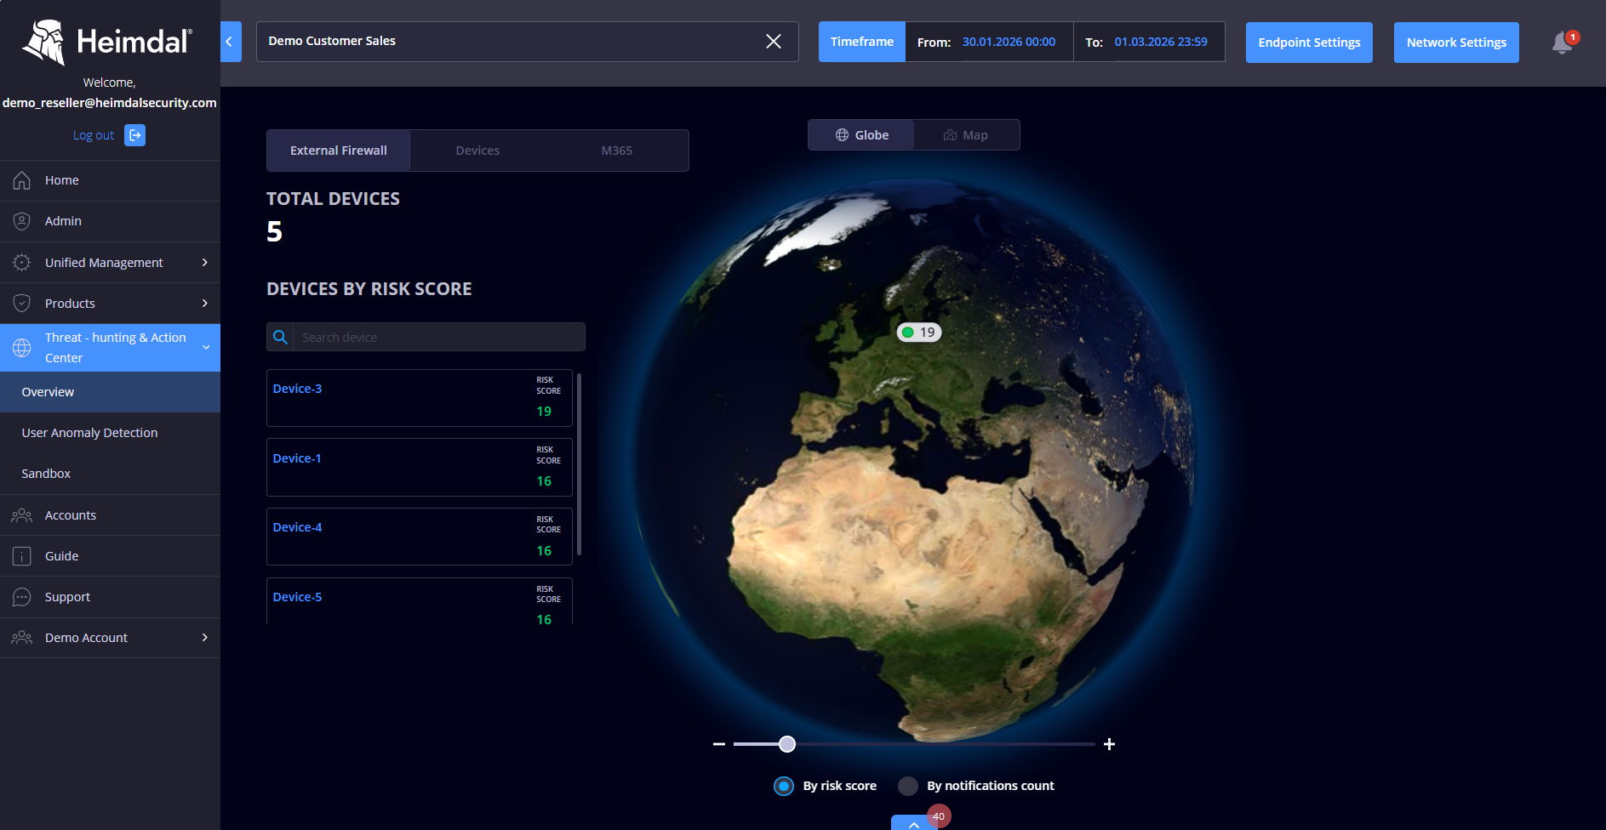The height and width of the screenshot is (830, 1606).
Task: Expand the bottom panel with up chevron
Action: (913, 823)
